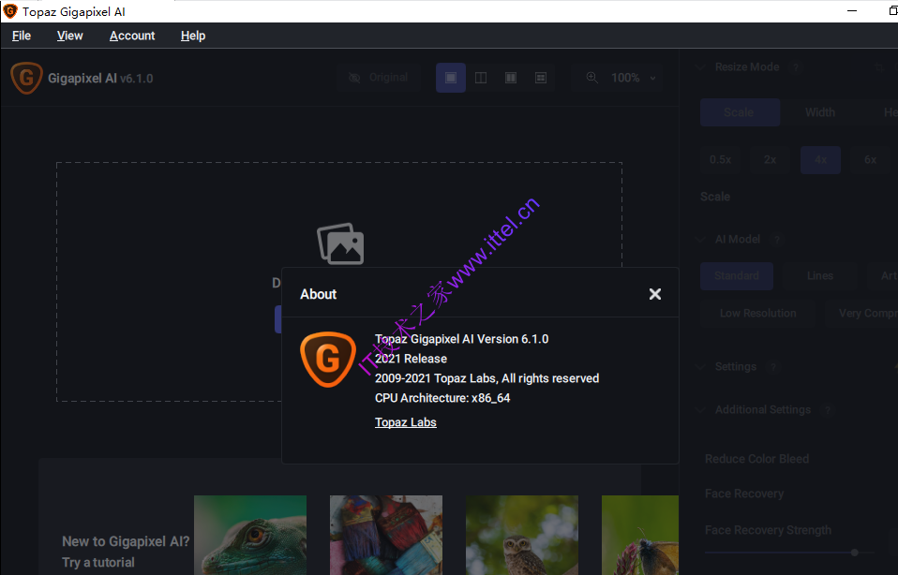
Task: Click Additional Settings help icon
Action: 828,410
